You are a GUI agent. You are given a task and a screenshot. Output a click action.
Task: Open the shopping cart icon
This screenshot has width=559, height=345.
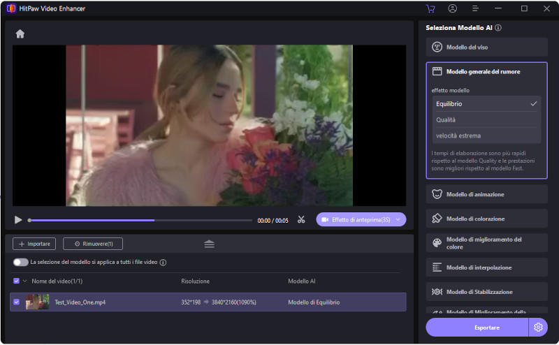[x=430, y=8]
